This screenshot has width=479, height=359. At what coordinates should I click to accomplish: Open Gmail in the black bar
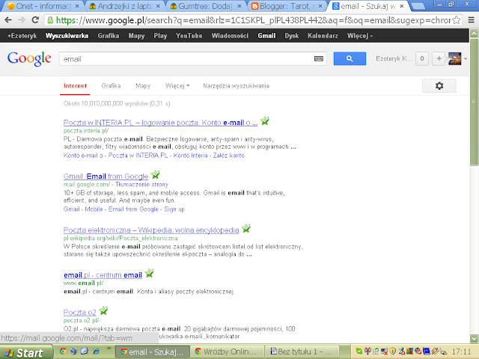point(266,36)
